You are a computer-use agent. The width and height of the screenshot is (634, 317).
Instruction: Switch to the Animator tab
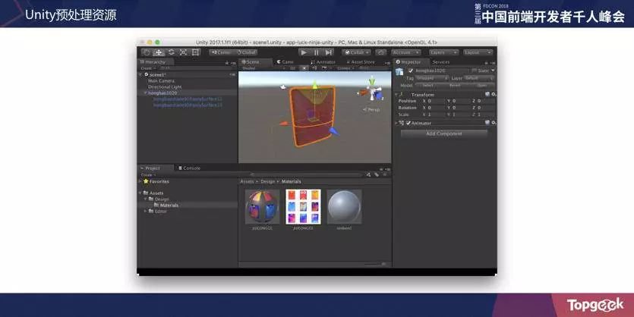[323, 62]
